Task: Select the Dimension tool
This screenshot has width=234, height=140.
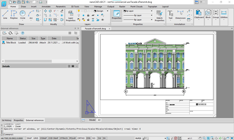Action: pos(180,15)
